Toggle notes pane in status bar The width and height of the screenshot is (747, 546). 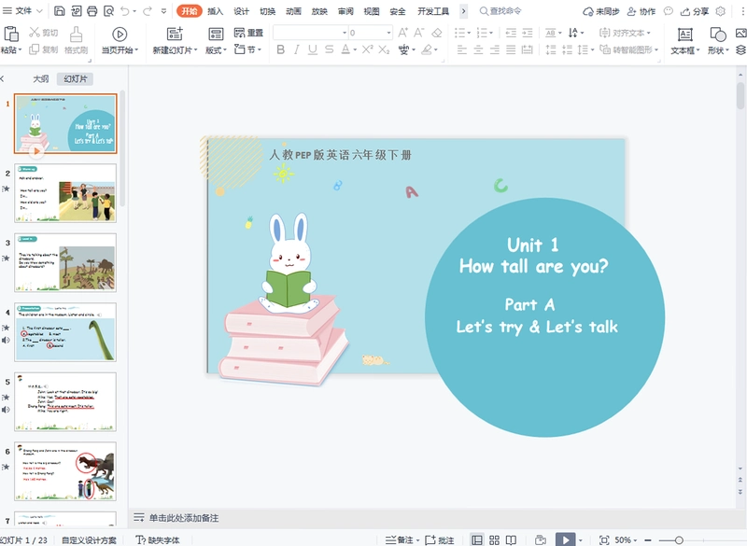pyautogui.click(x=400, y=539)
